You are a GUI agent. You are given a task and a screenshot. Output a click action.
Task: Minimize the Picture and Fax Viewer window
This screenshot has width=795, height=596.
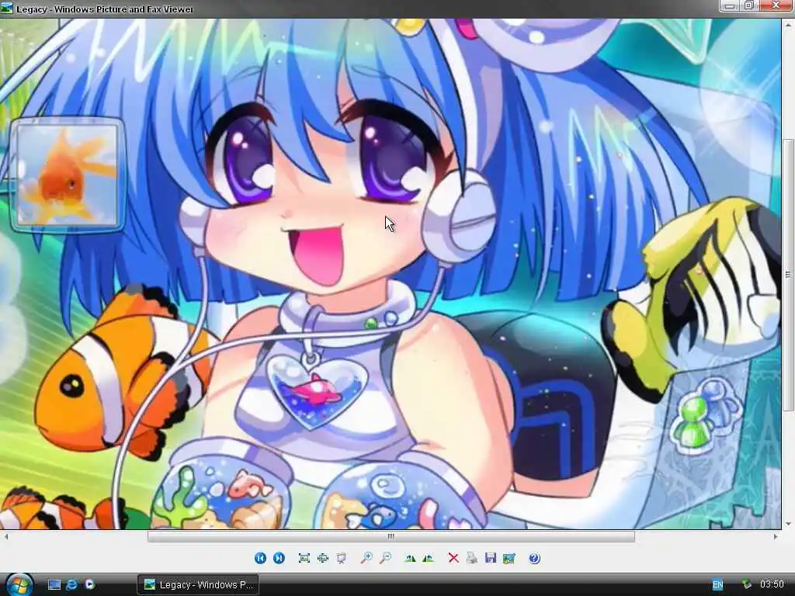(730, 5)
